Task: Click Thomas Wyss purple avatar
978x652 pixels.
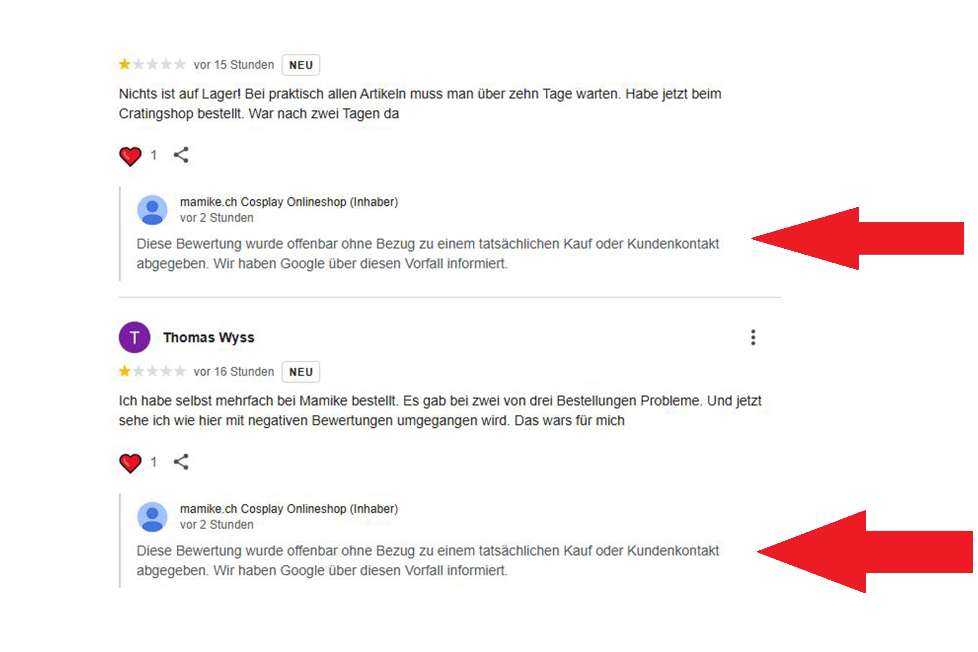Action: click(134, 337)
